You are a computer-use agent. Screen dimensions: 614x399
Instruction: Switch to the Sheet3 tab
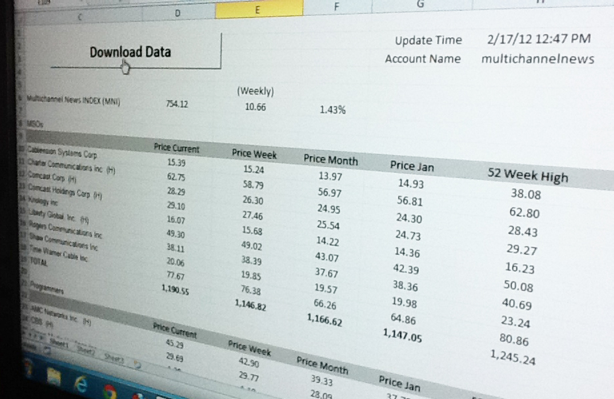point(114,358)
